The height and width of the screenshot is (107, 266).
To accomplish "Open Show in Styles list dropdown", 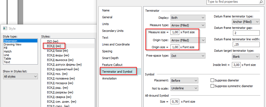I will 20,77.
